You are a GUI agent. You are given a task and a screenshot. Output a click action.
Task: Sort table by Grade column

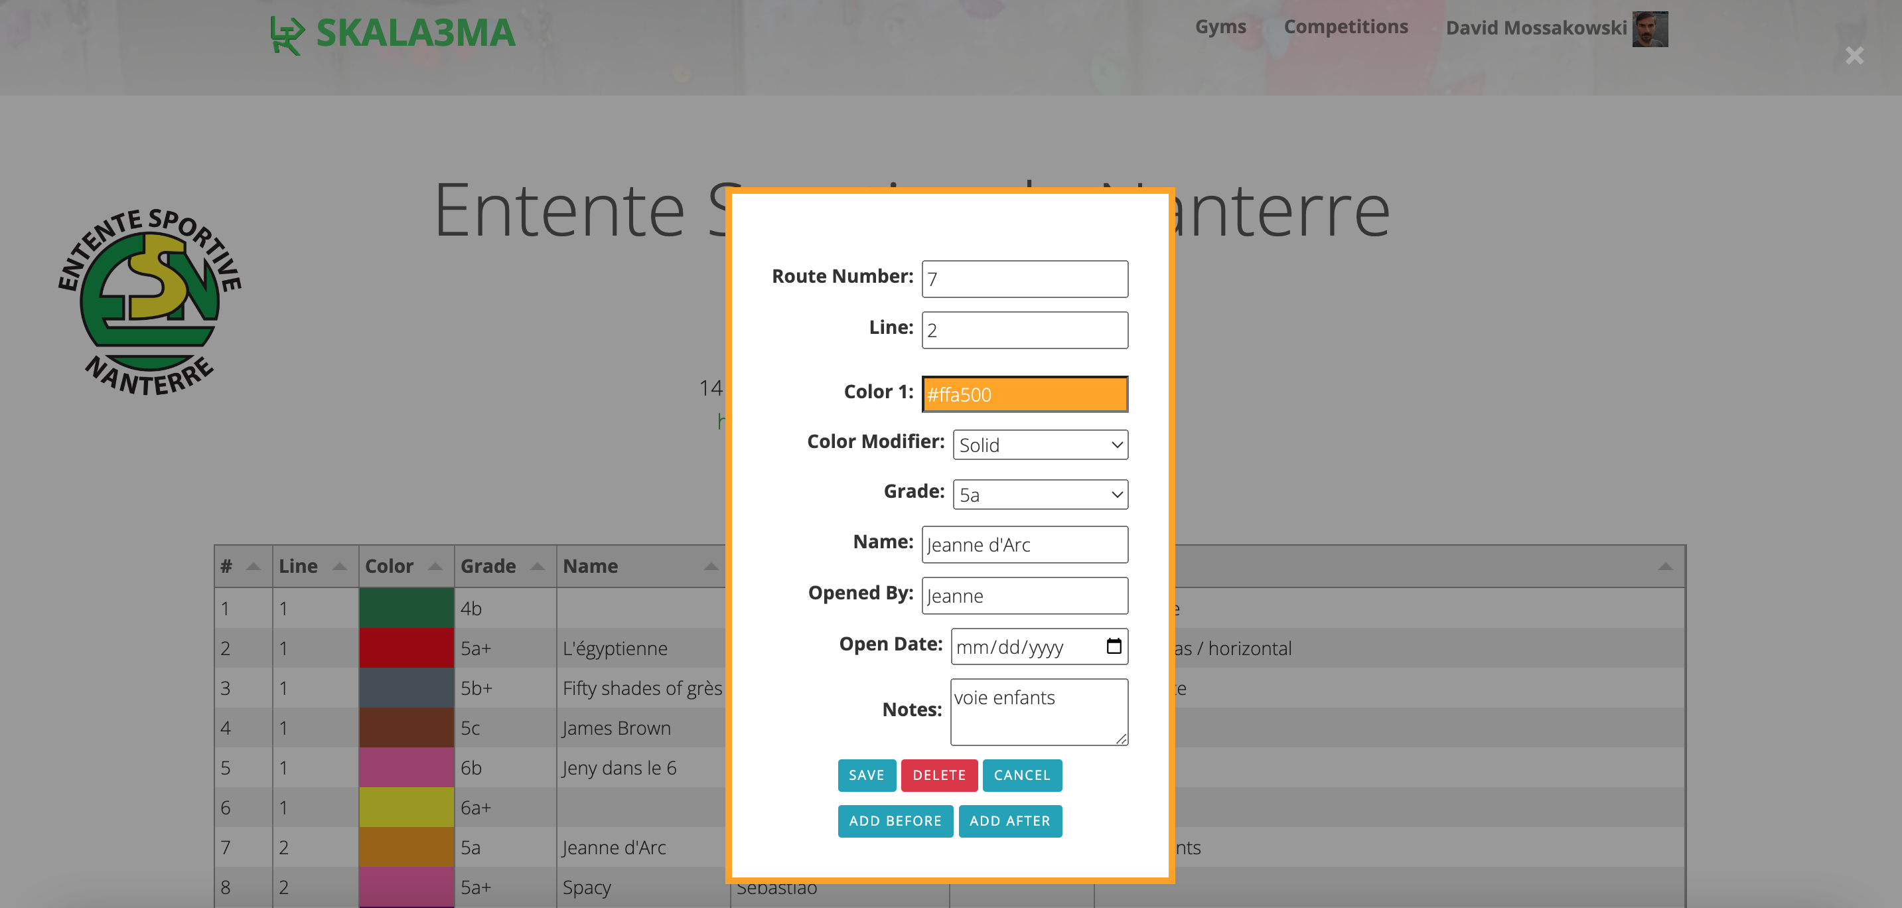click(538, 566)
